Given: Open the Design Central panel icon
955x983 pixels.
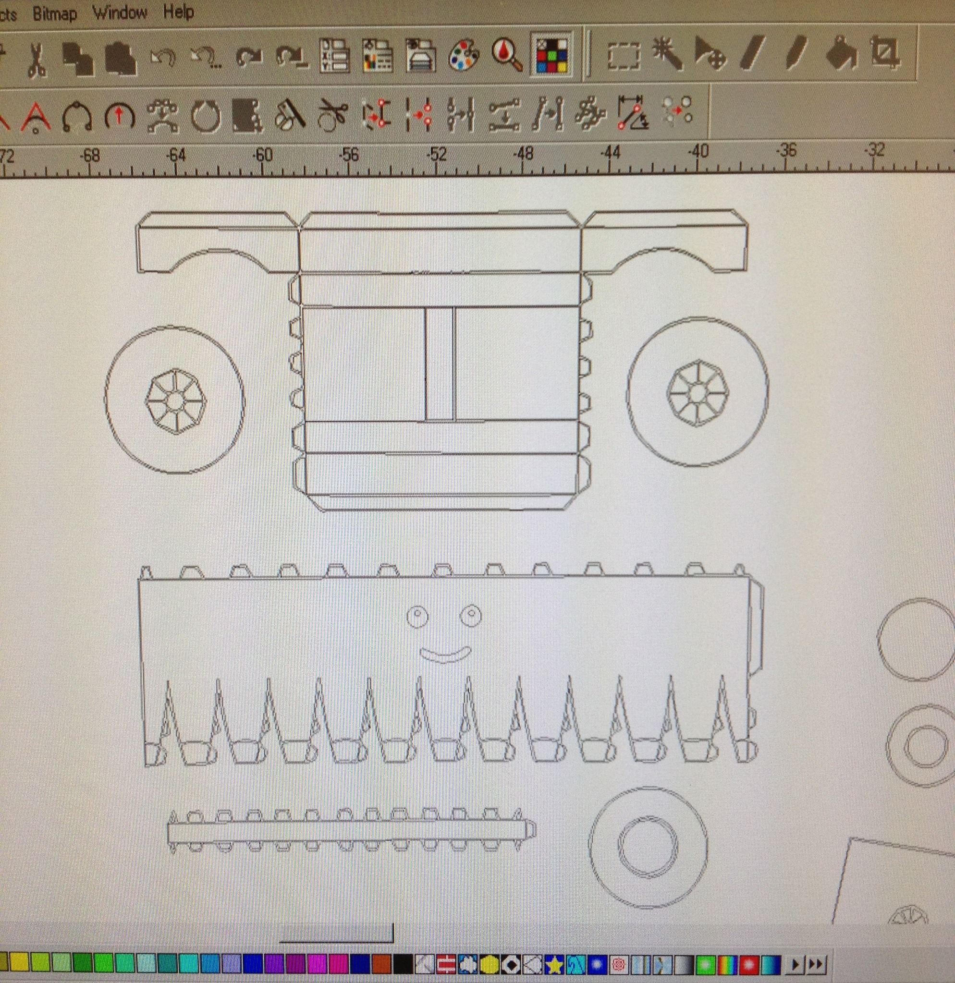Looking at the screenshot, I should coord(334,55).
